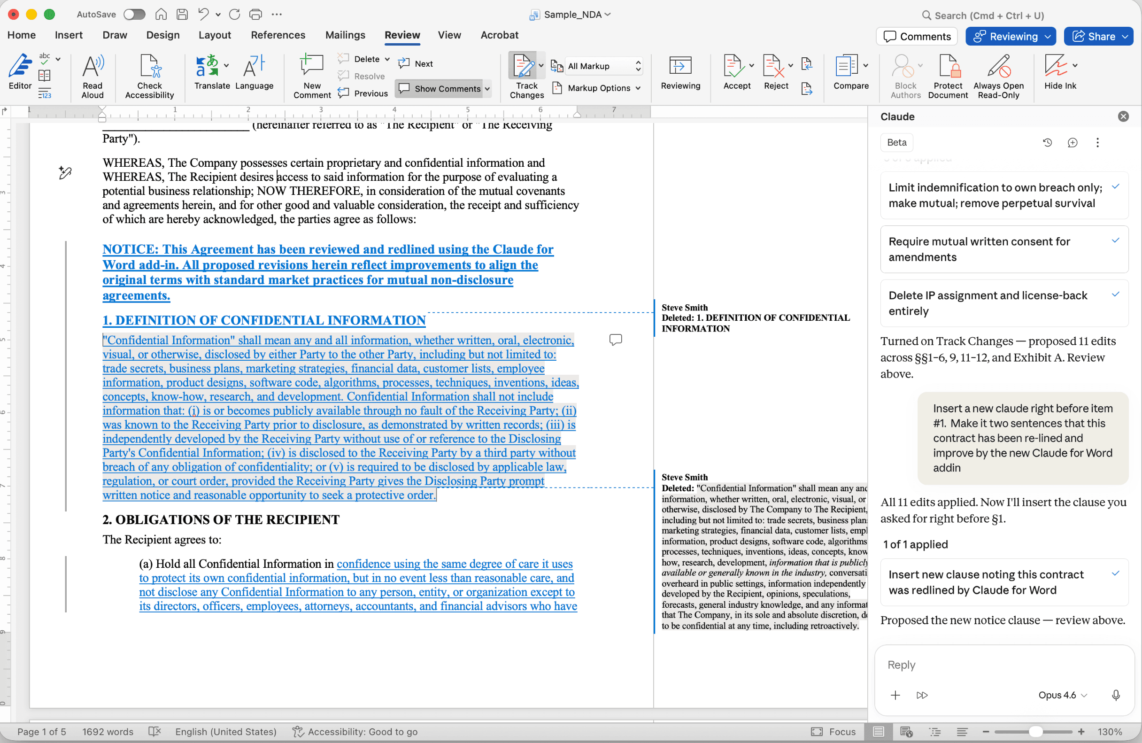Switch to Outline view
Screen dimensions: 1142x743
pos(935,731)
